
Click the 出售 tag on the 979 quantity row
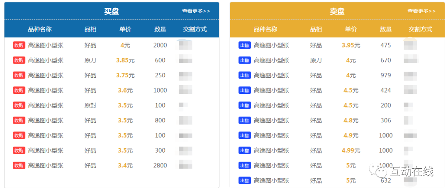pyautogui.click(x=245, y=75)
